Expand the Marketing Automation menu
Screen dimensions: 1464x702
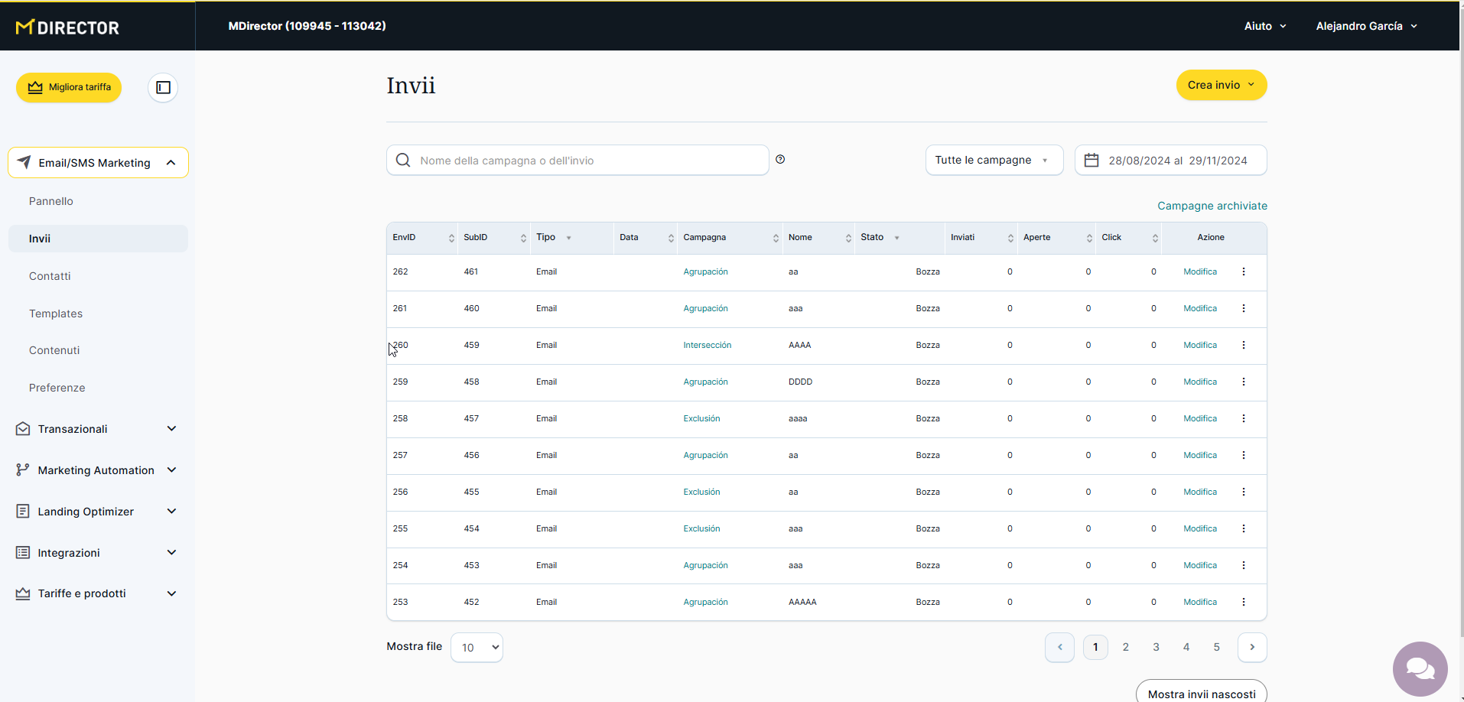96,470
